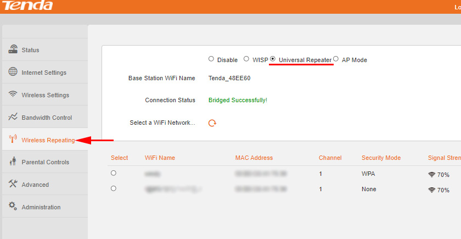461x239 pixels.
Task: Choose the AP Mode radio button
Action: [336, 59]
